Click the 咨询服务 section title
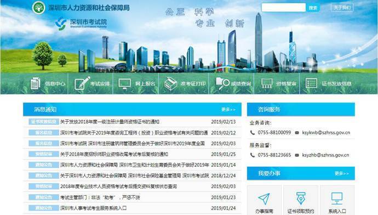The width and height of the screenshot is (378, 215). pos(269,110)
